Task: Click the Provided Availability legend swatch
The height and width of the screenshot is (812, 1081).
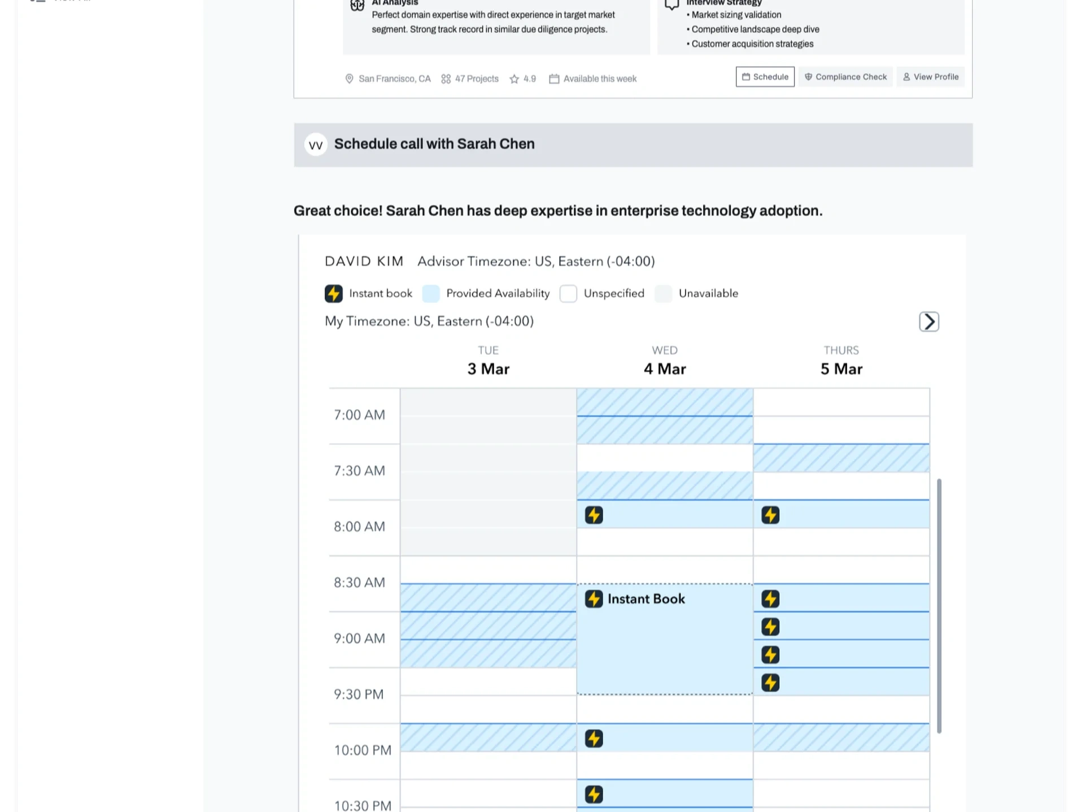Action: (431, 293)
